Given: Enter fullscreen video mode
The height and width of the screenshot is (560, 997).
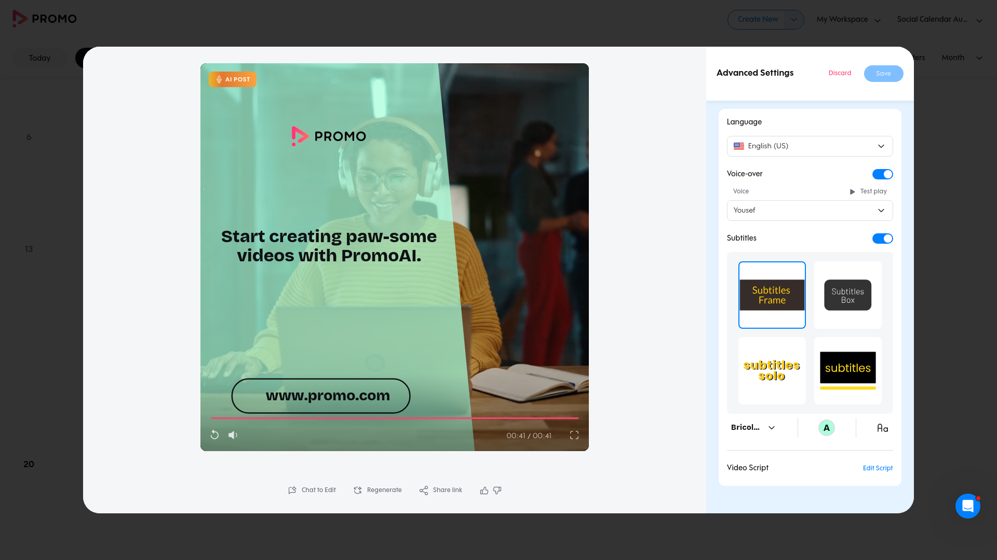Looking at the screenshot, I should pyautogui.click(x=574, y=435).
